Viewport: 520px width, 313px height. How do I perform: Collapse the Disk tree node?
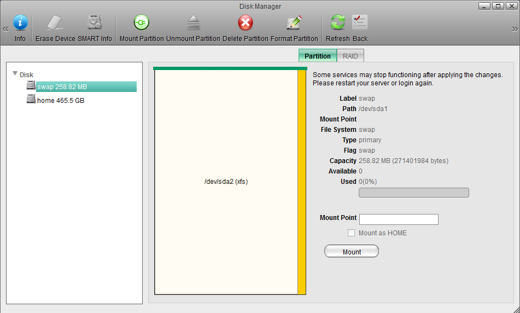click(x=15, y=73)
